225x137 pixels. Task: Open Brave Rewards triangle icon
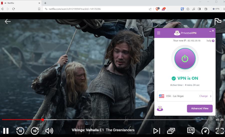(x=163, y=9)
